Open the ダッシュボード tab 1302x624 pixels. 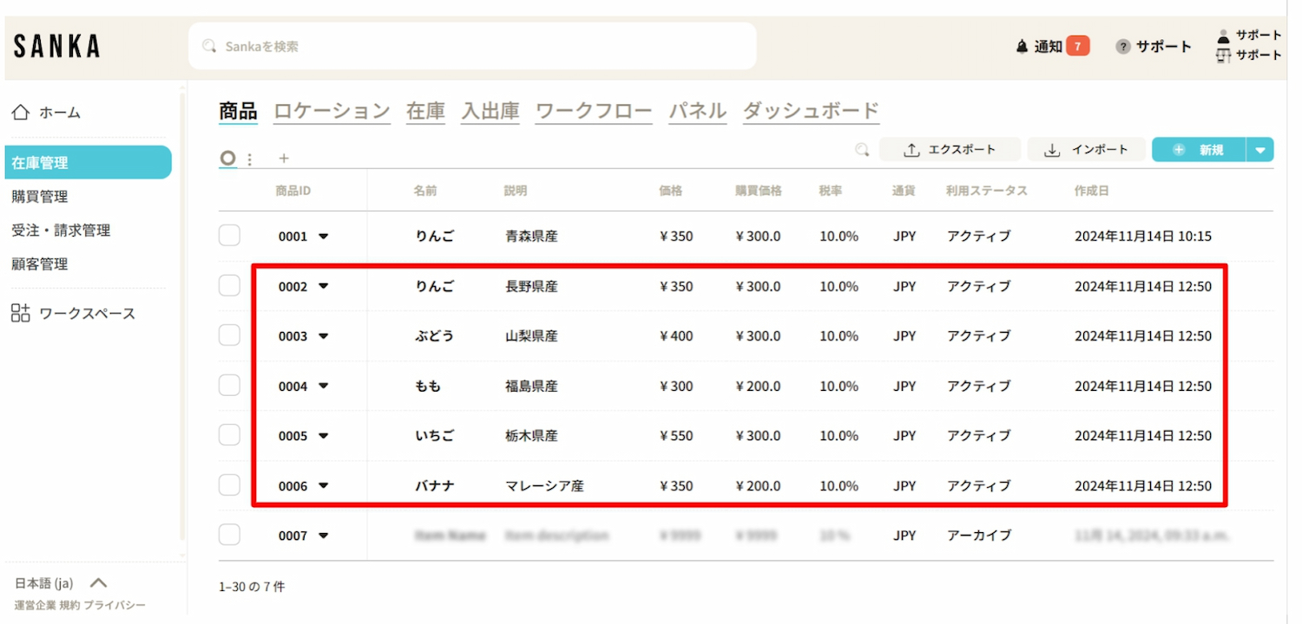(x=811, y=111)
